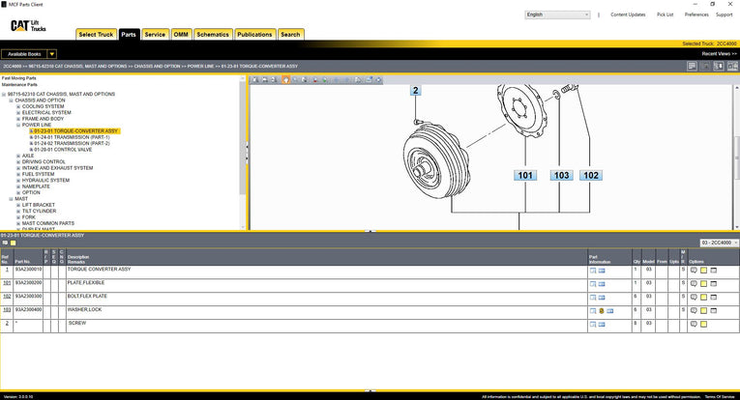Viewport: 740px width, 400px height.
Task: Click callout 101 in the diagram
Action: click(525, 176)
